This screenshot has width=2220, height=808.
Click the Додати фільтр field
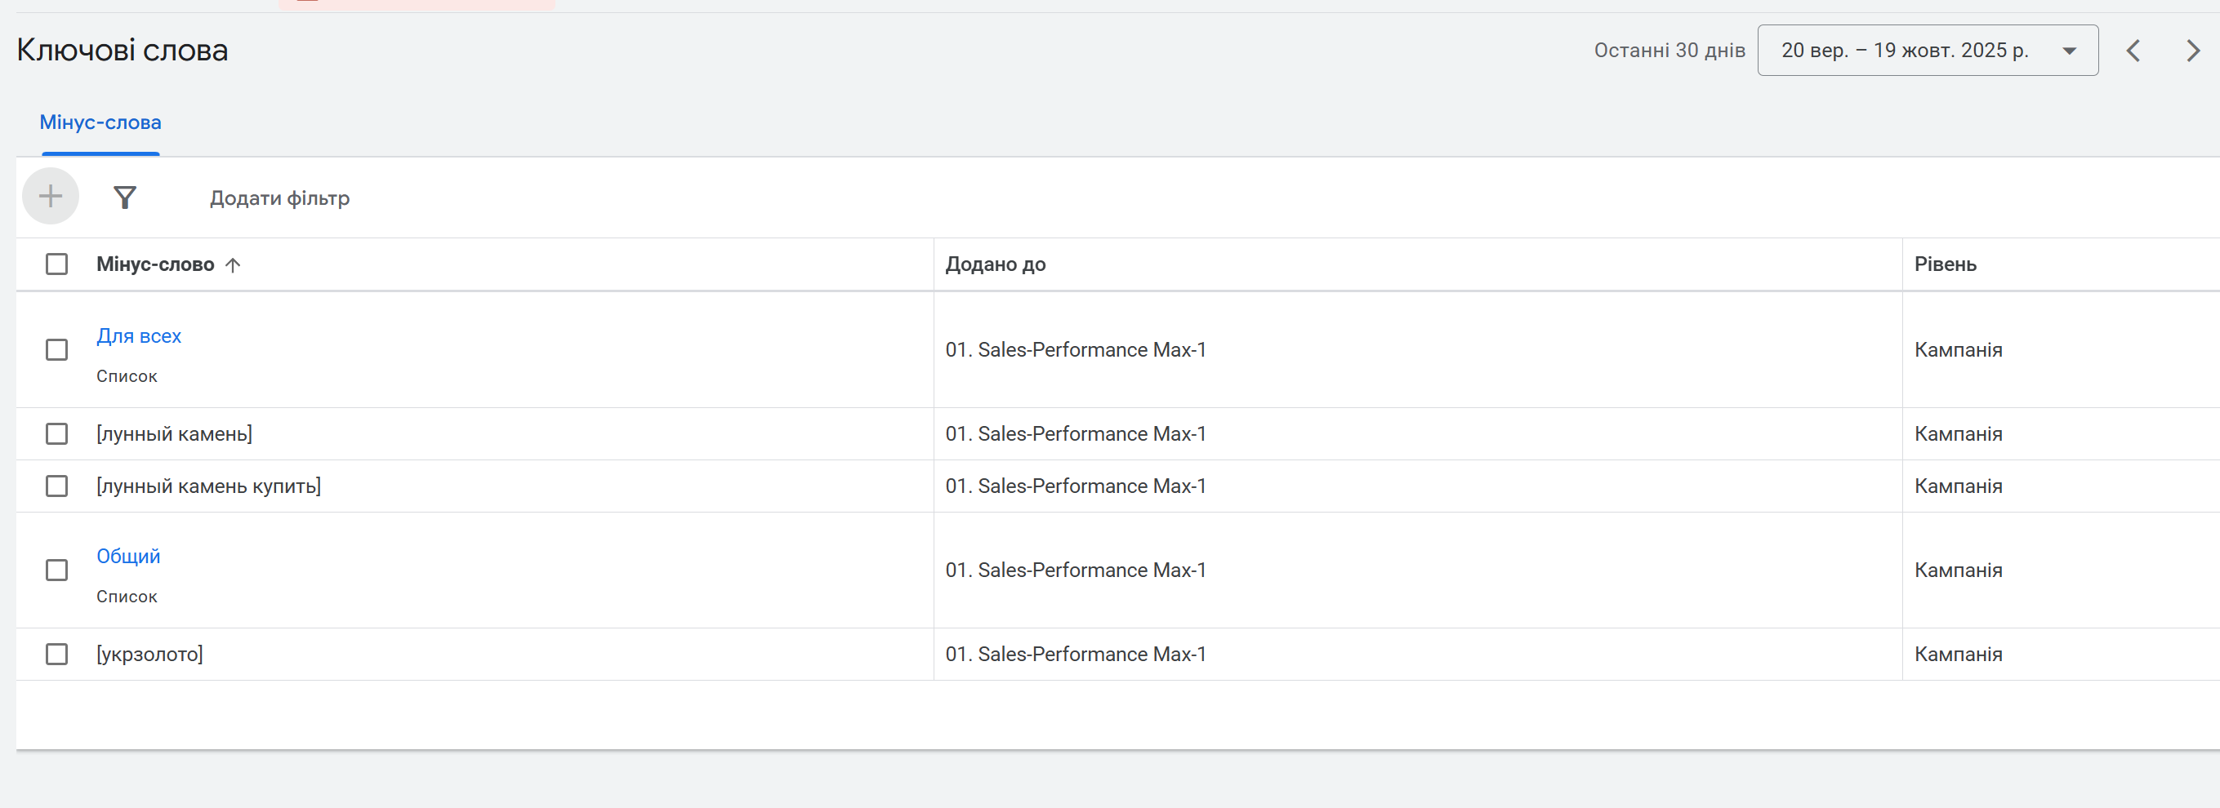pyautogui.click(x=279, y=198)
